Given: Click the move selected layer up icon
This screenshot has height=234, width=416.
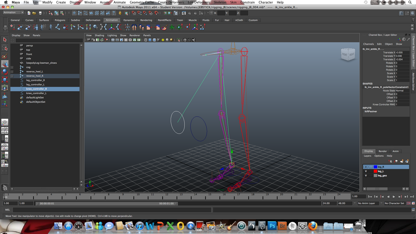Looking at the screenshot, I should pos(390,161).
